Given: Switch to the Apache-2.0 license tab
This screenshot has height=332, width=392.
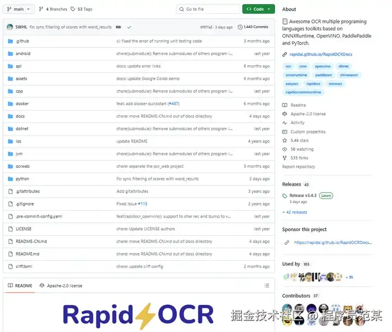Looking at the screenshot, I should coord(61,286).
